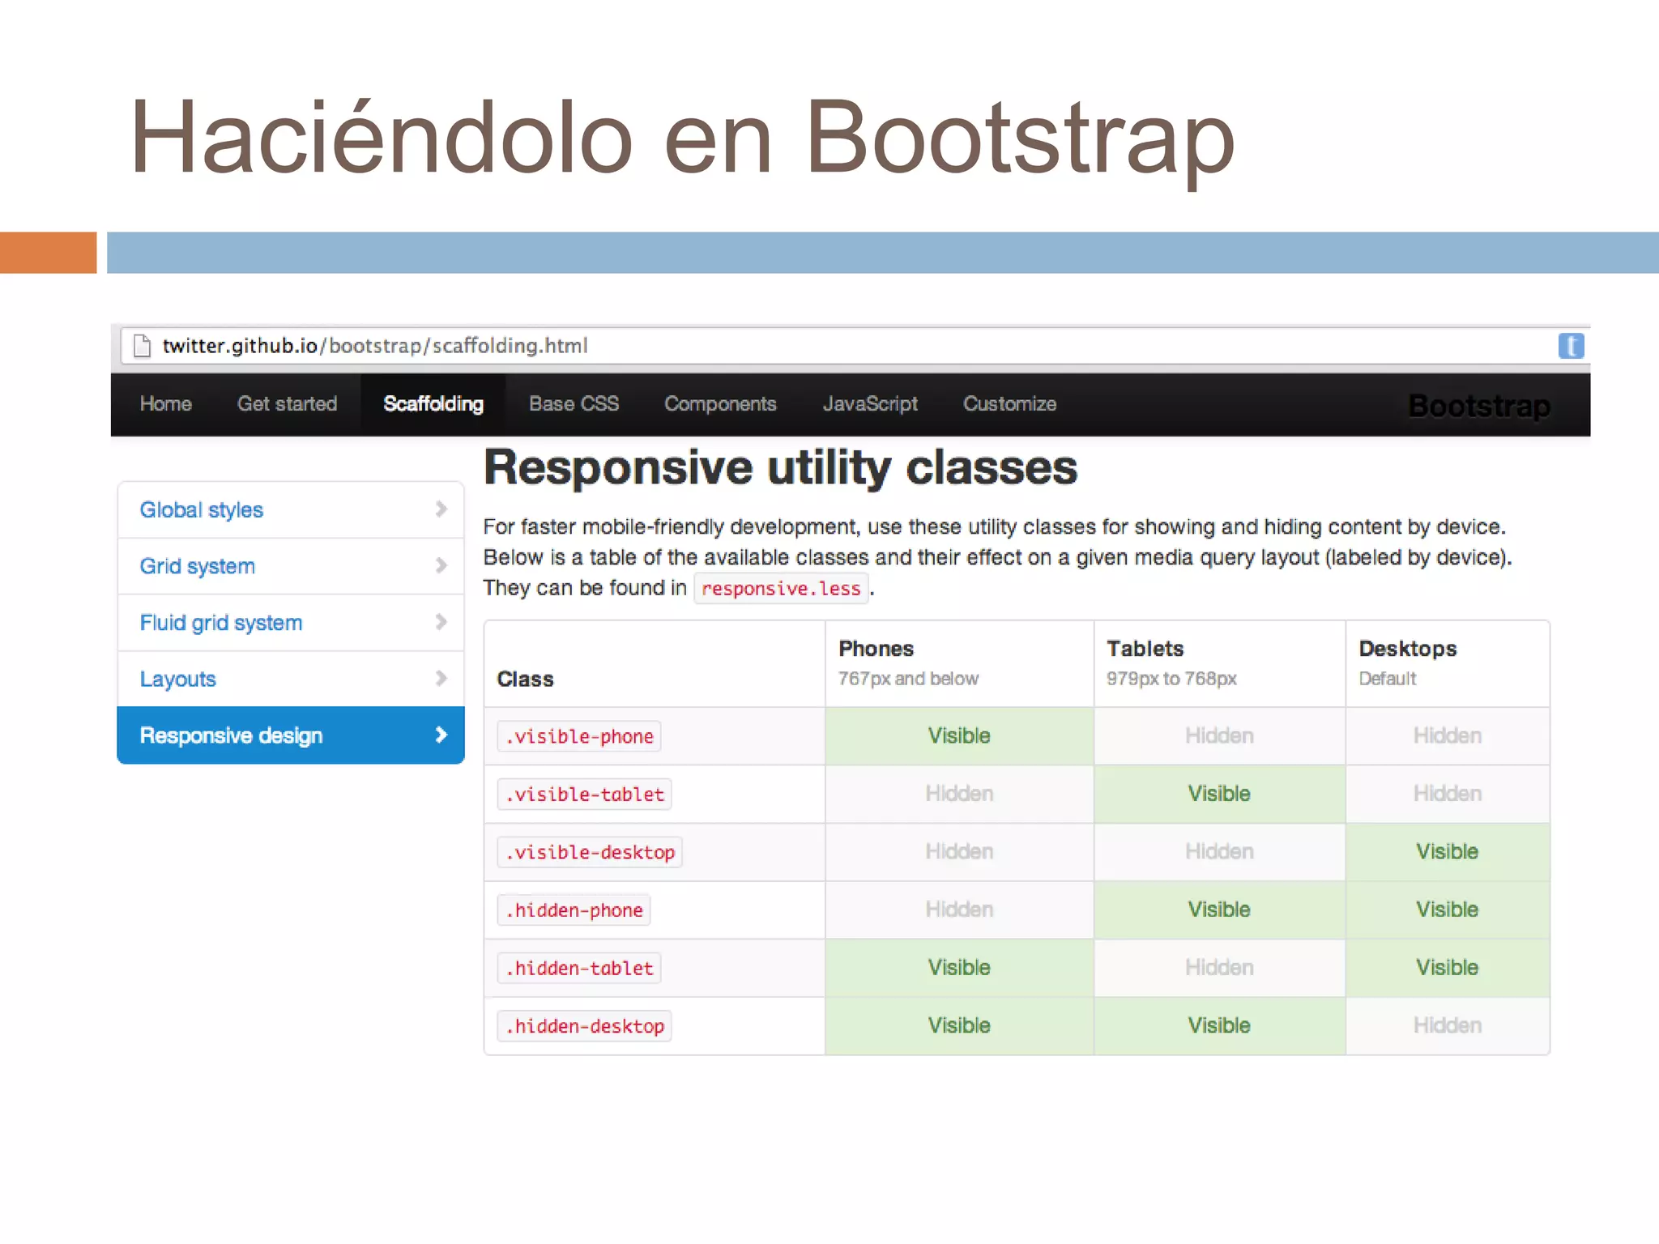Open the Home nav item
The height and width of the screenshot is (1244, 1659).
[x=165, y=403]
